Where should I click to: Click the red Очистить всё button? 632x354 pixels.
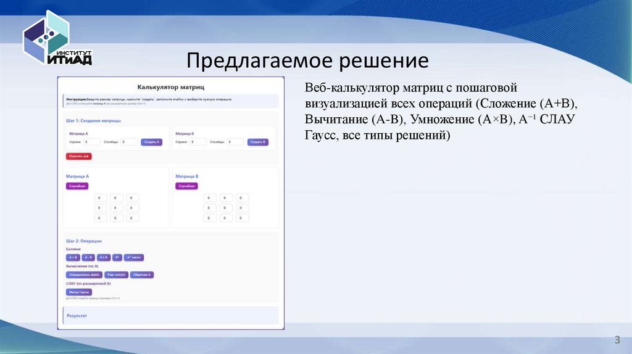click(x=78, y=156)
